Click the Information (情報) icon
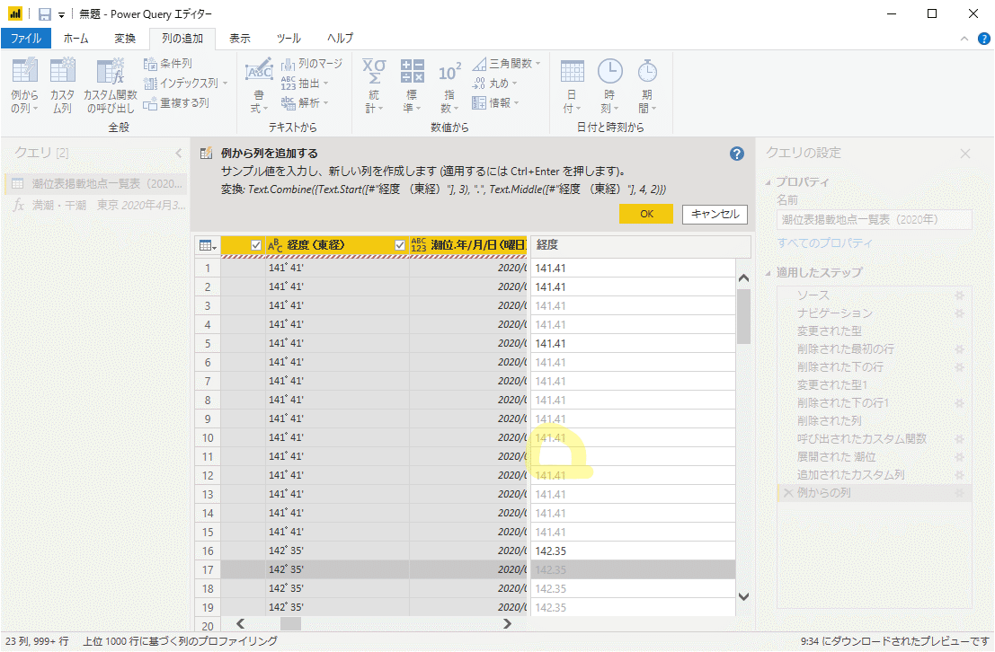Viewport: 995px width, 652px height. click(479, 102)
